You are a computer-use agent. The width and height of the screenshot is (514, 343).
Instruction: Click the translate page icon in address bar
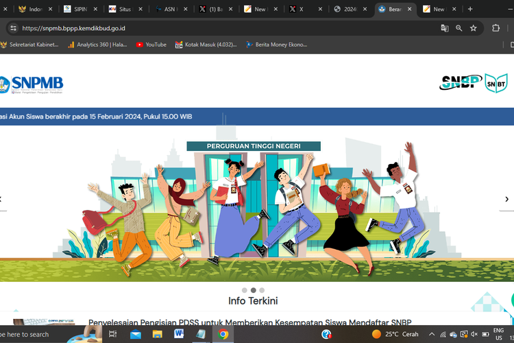pos(445,28)
